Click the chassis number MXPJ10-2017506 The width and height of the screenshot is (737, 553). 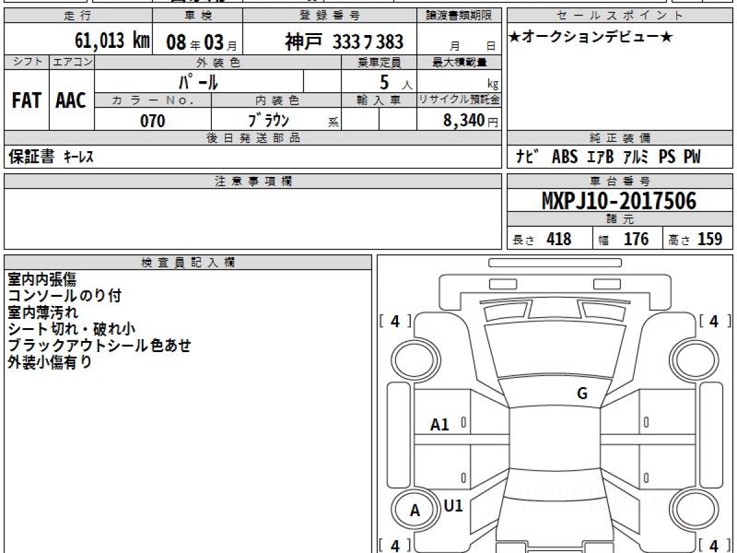pos(619,201)
